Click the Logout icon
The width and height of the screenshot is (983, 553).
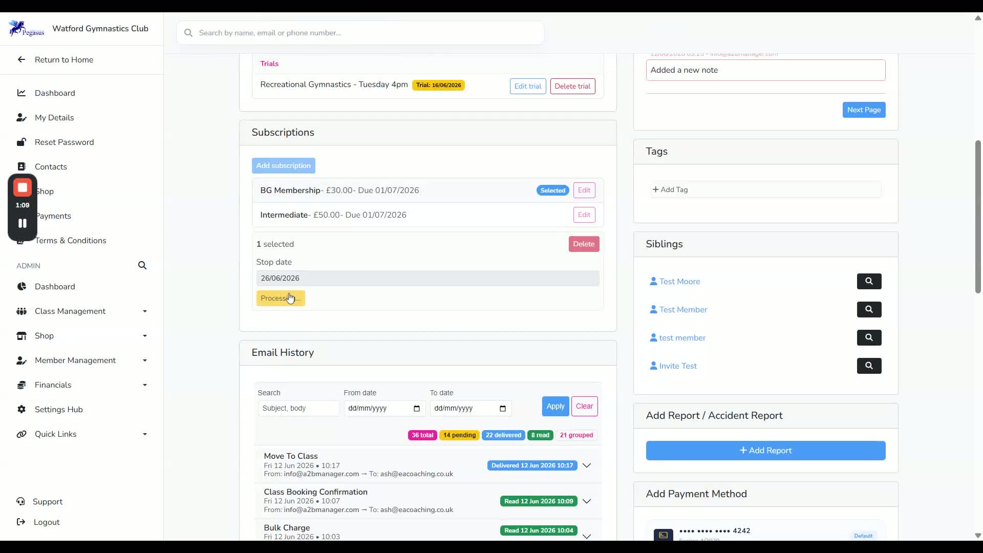coord(21,522)
